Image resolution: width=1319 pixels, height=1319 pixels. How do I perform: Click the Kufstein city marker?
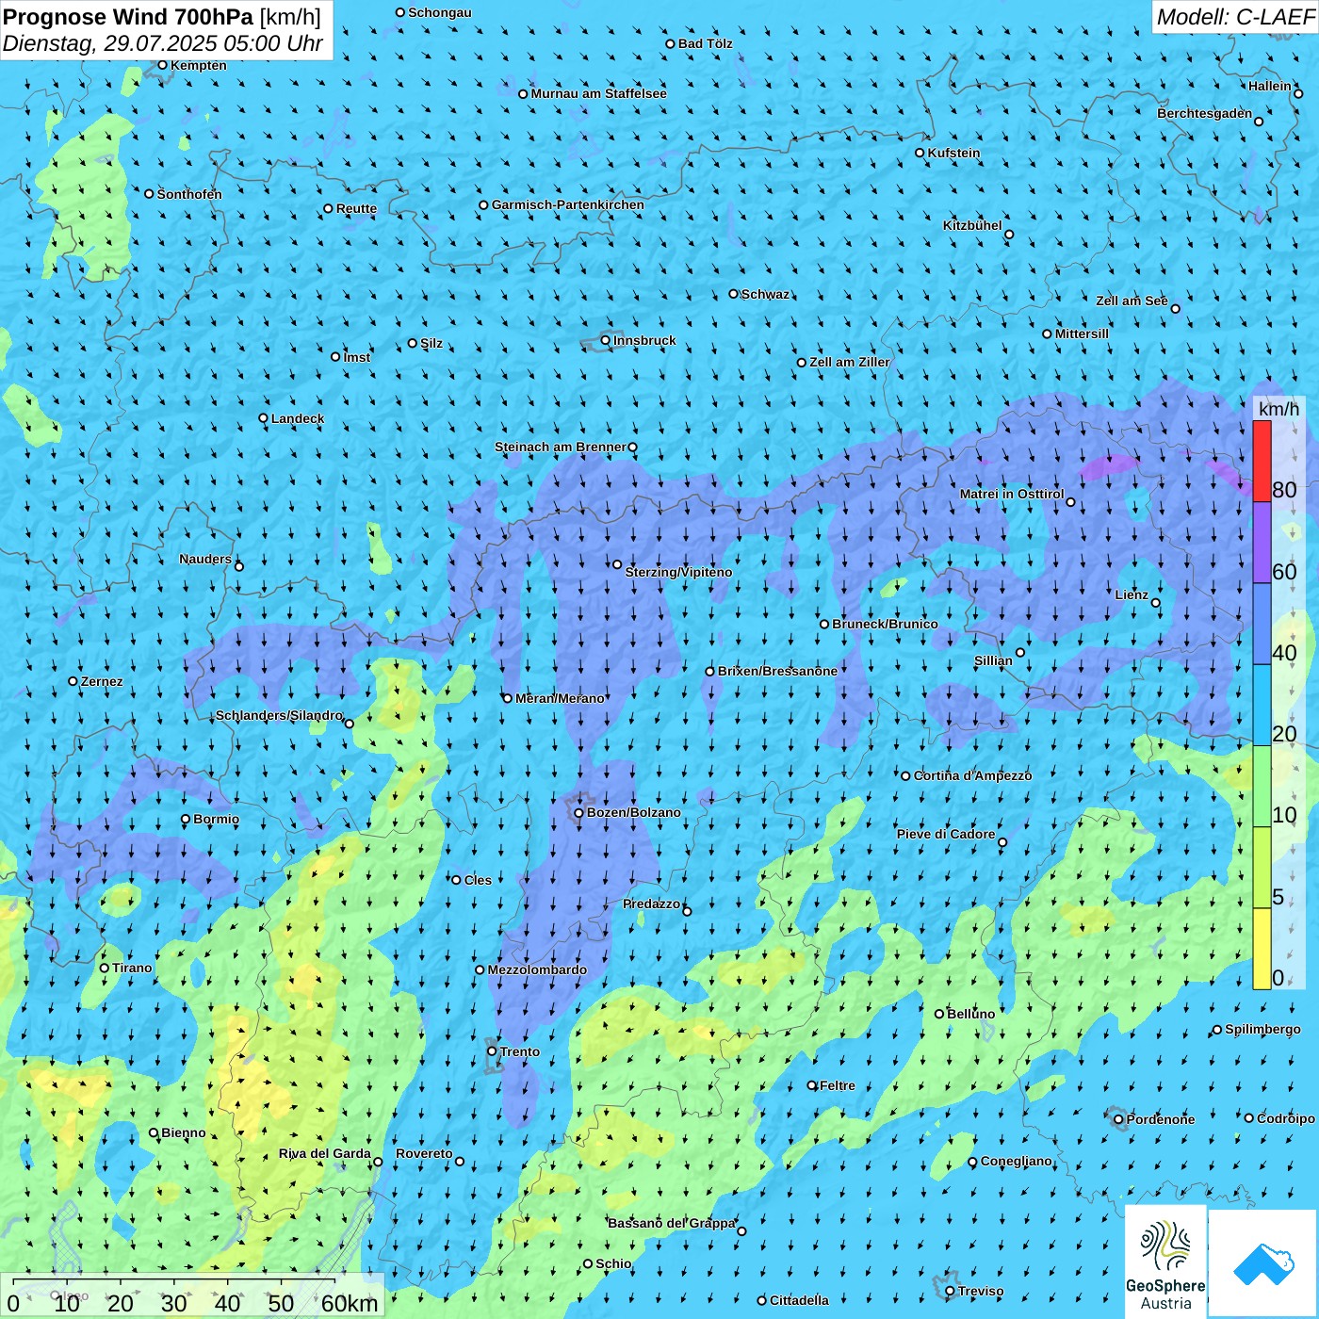tap(920, 153)
